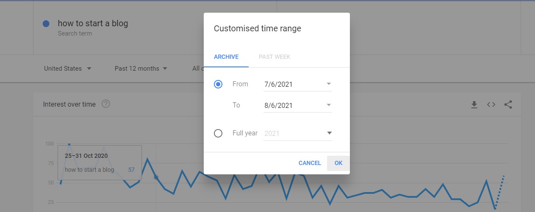Image resolution: width=535 pixels, height=212 pixels.
Task: Open the Full year 2021 dropdown
Action: coord(298,133)
